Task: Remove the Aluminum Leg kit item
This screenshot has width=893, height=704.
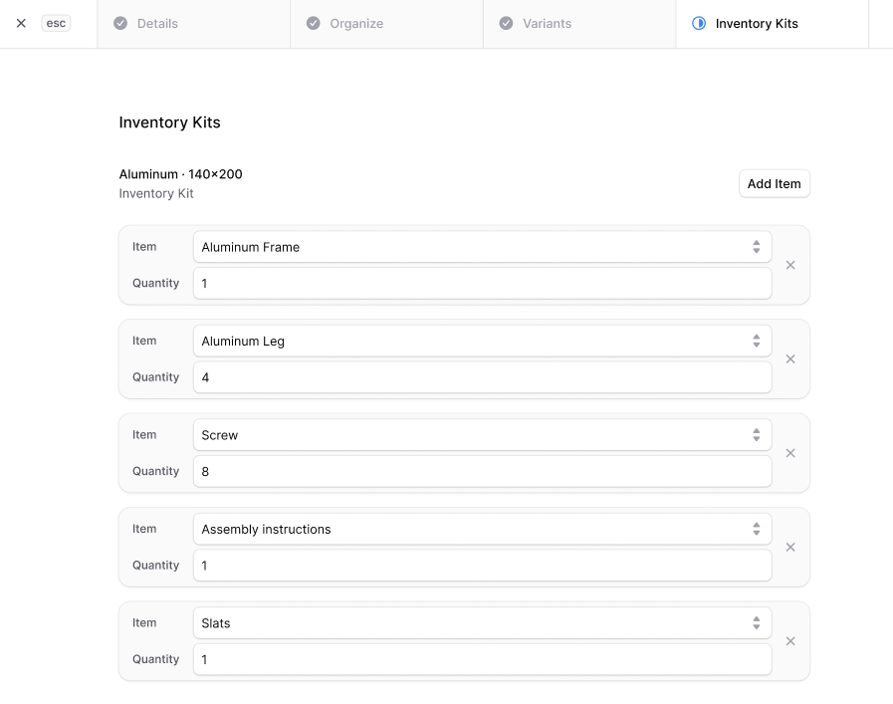Action: click(x=790, y=358)
